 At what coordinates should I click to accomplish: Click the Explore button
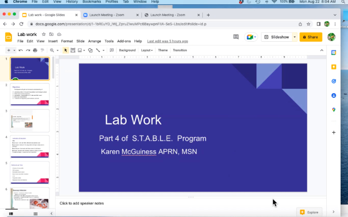click(x=309, y=212)
